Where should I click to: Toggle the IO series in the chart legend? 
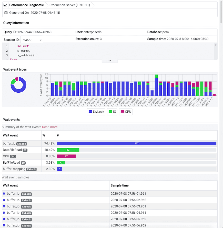[x=112, y=112]
